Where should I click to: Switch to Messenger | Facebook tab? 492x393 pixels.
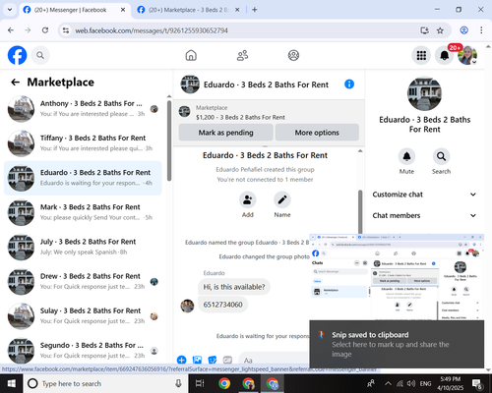75,10
